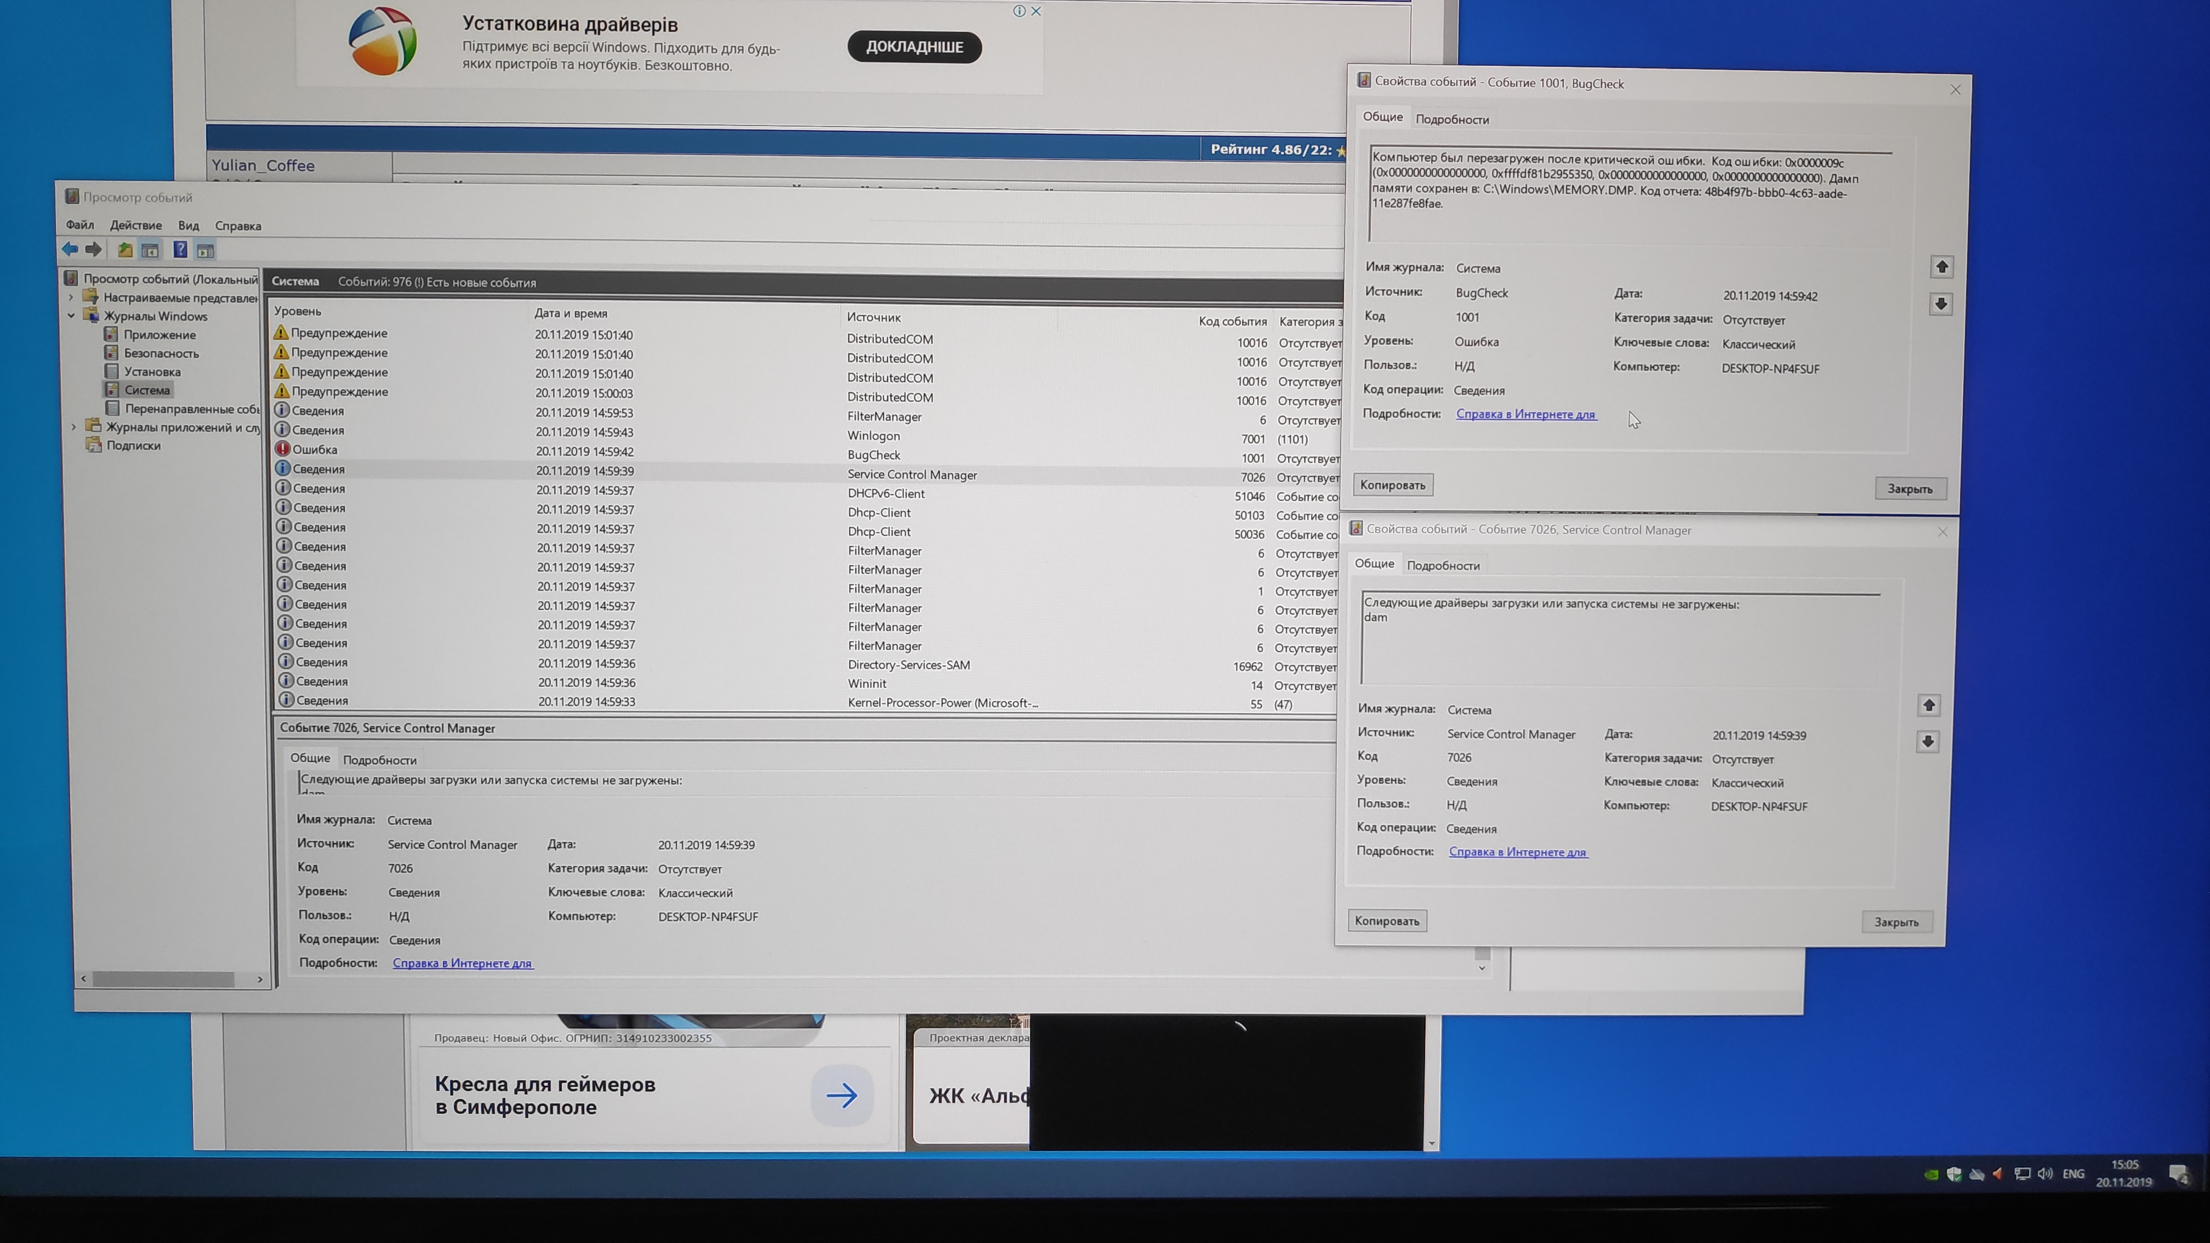Open the Действие menu

pos(135,226)
